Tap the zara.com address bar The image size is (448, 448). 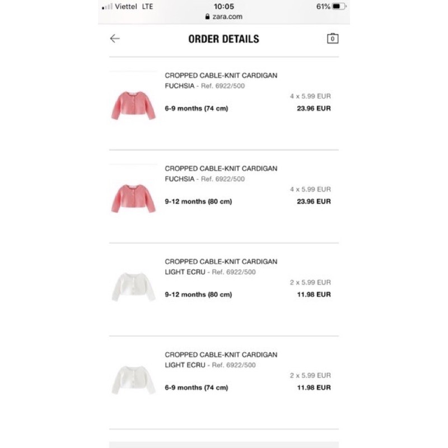[x=223, y=17]
